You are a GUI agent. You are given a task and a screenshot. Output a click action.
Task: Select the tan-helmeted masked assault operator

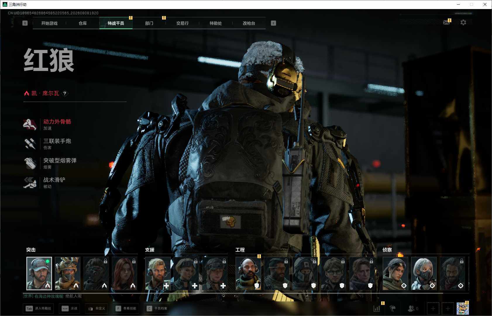click(68, 273)
